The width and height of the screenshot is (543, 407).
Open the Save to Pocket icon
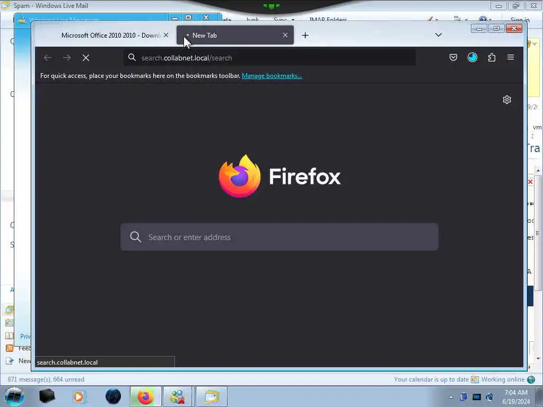click(453, 57)
